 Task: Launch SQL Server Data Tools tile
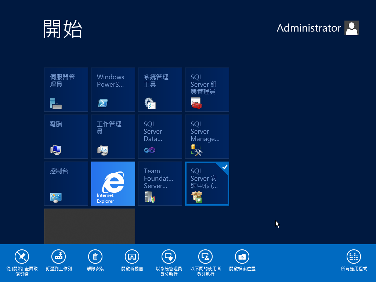point(160,137)
